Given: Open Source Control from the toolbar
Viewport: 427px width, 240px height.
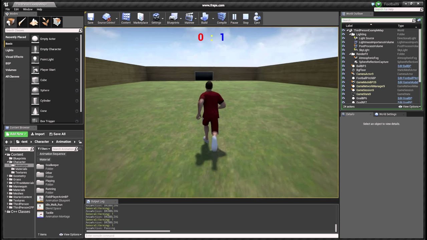Looking at the screenshot, I should (x=106, y=18).
